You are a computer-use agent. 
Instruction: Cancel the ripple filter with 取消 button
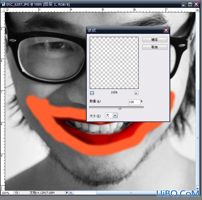point(155,47)
